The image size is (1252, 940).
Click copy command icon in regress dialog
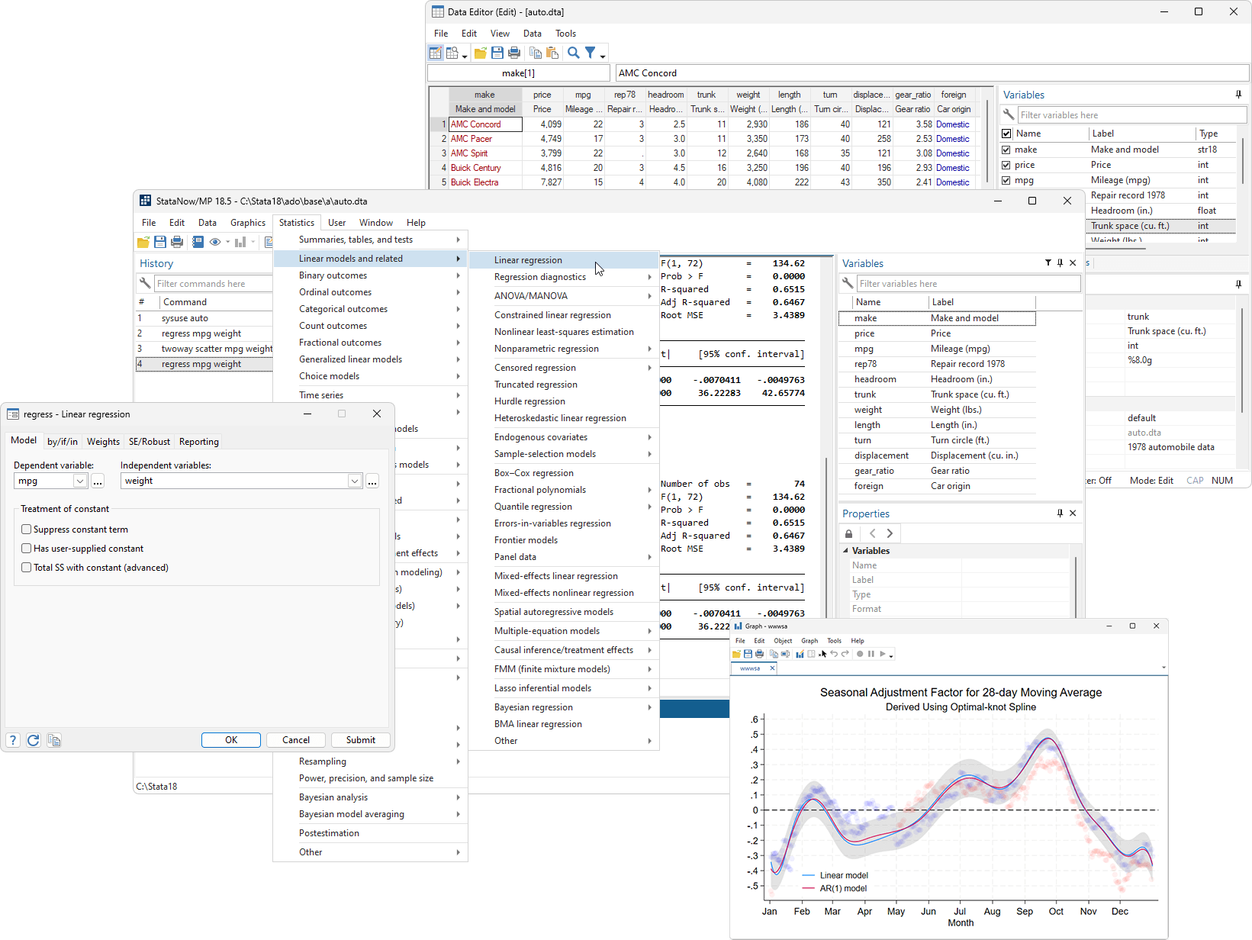54,740
